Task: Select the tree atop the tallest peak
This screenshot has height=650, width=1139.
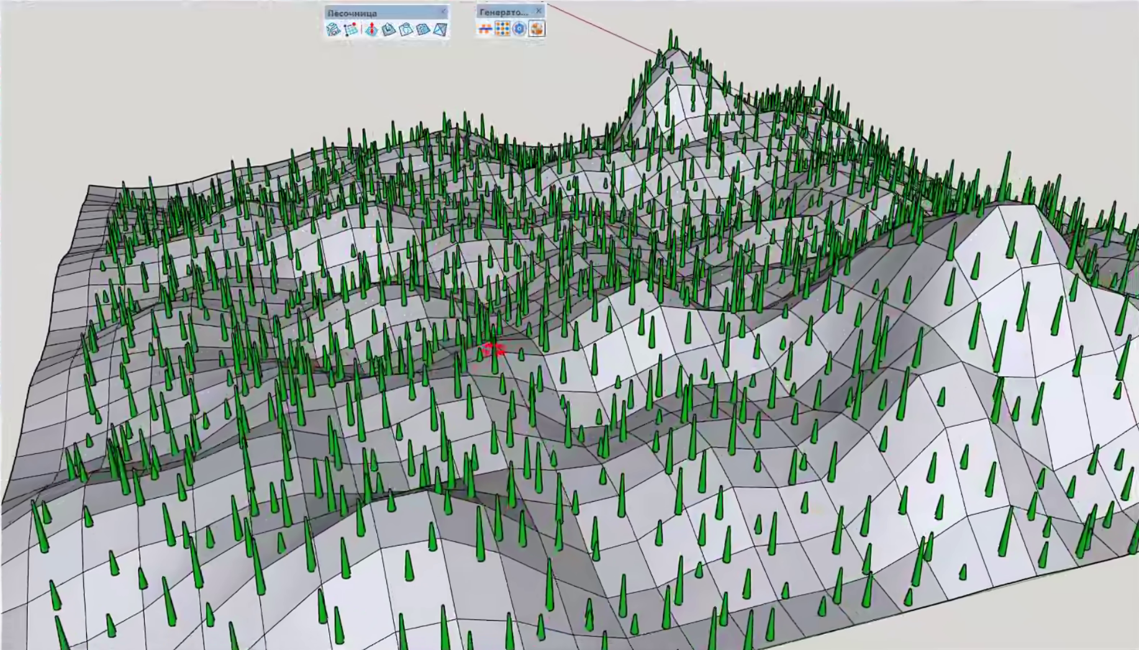Action: (671, 40)
